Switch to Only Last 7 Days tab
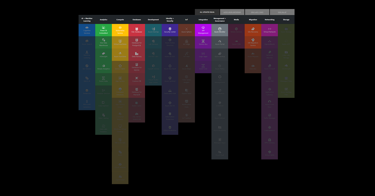The height and width of the screenshot is (196, 375). [257, 12]
